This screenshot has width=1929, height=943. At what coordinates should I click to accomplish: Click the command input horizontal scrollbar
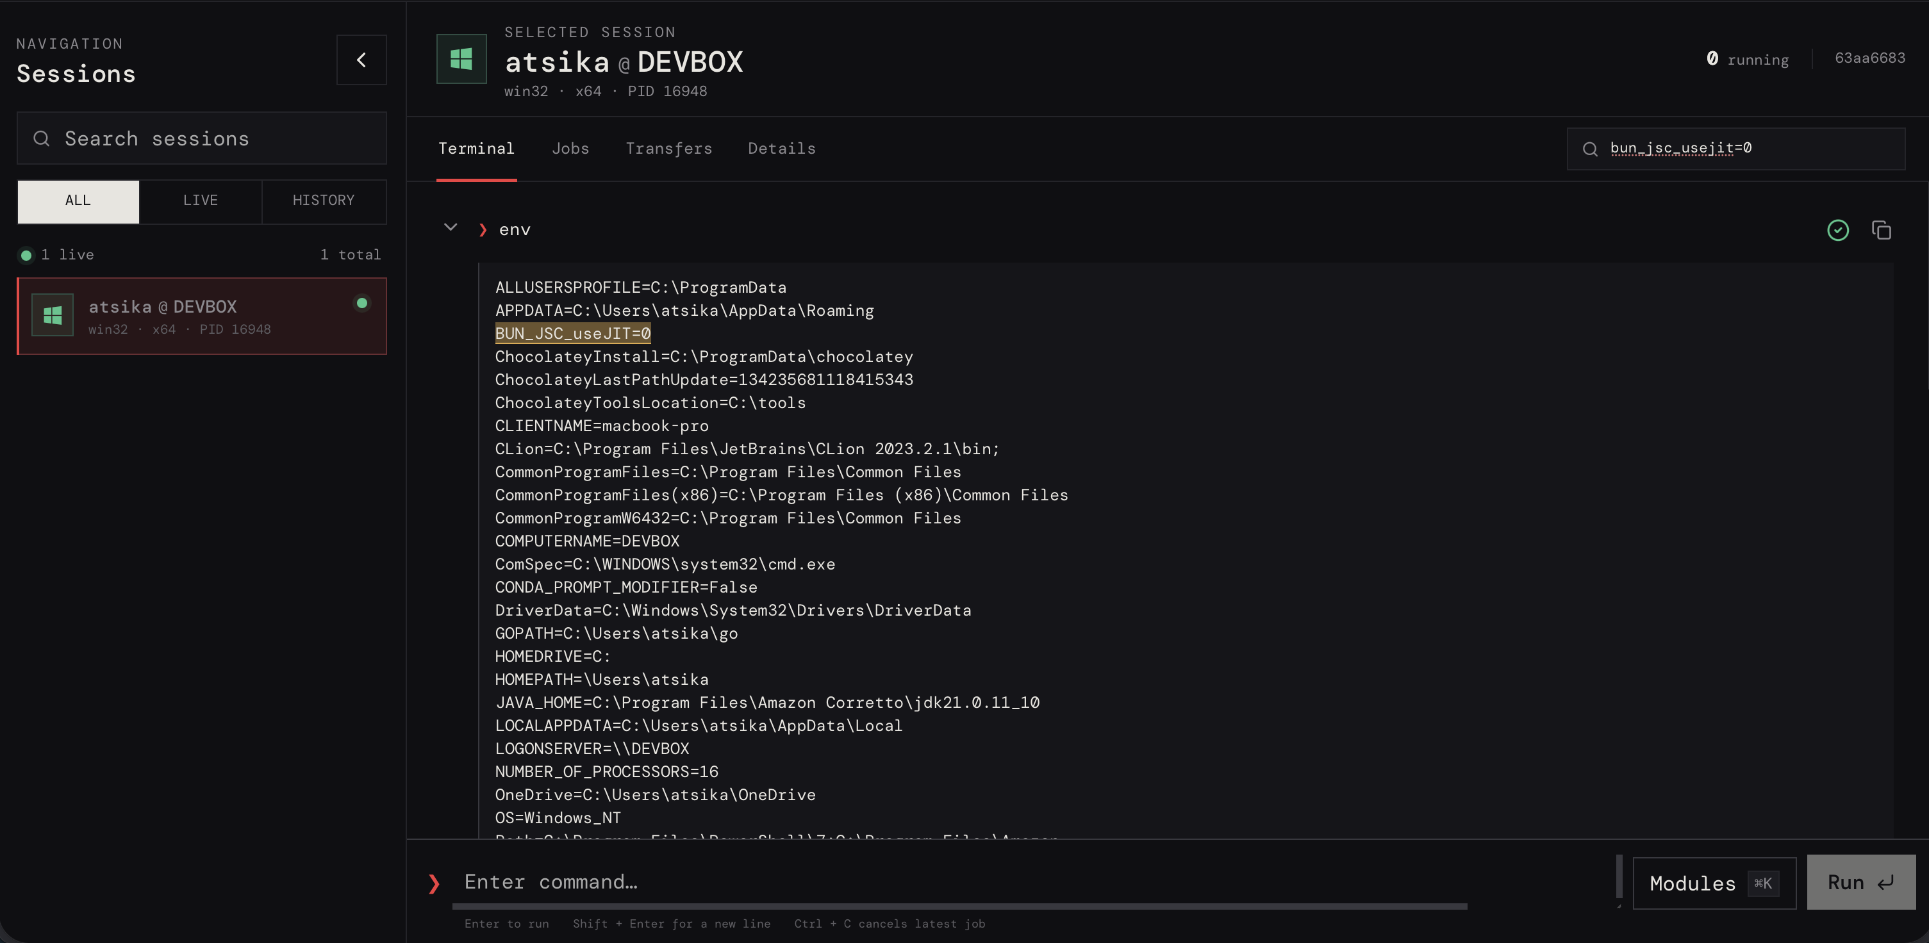click(959, 906)
